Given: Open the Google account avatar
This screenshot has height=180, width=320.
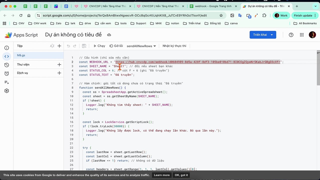Looking at the screenshot, I should [x=312, y=35].
